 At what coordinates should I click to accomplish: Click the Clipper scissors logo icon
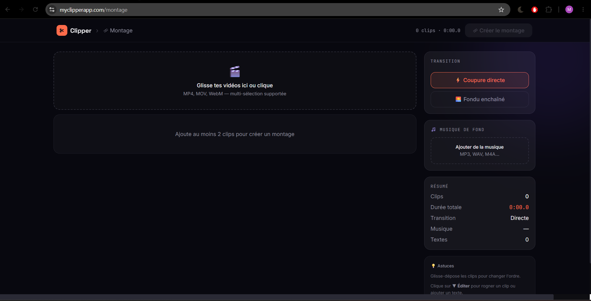click(x=62, y=31)
